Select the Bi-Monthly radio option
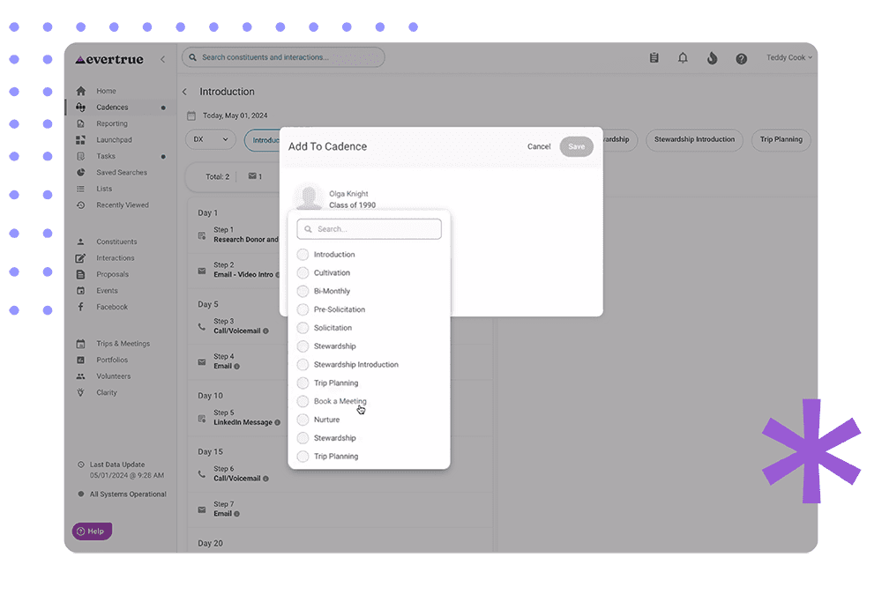 tap(303, 291)
